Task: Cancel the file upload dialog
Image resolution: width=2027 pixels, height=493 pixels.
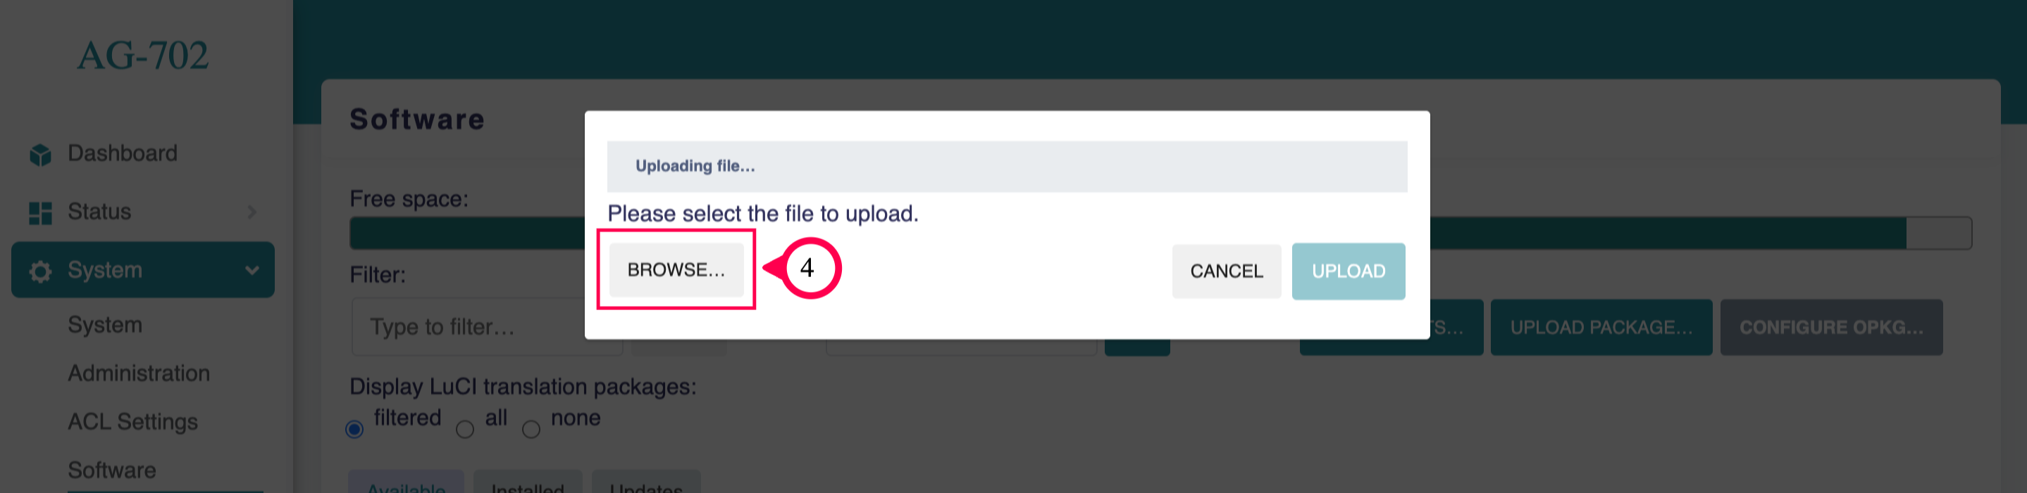Action: tap(1226, 271)
